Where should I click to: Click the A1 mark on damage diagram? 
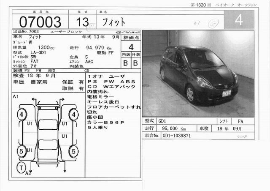pos(16,97)
